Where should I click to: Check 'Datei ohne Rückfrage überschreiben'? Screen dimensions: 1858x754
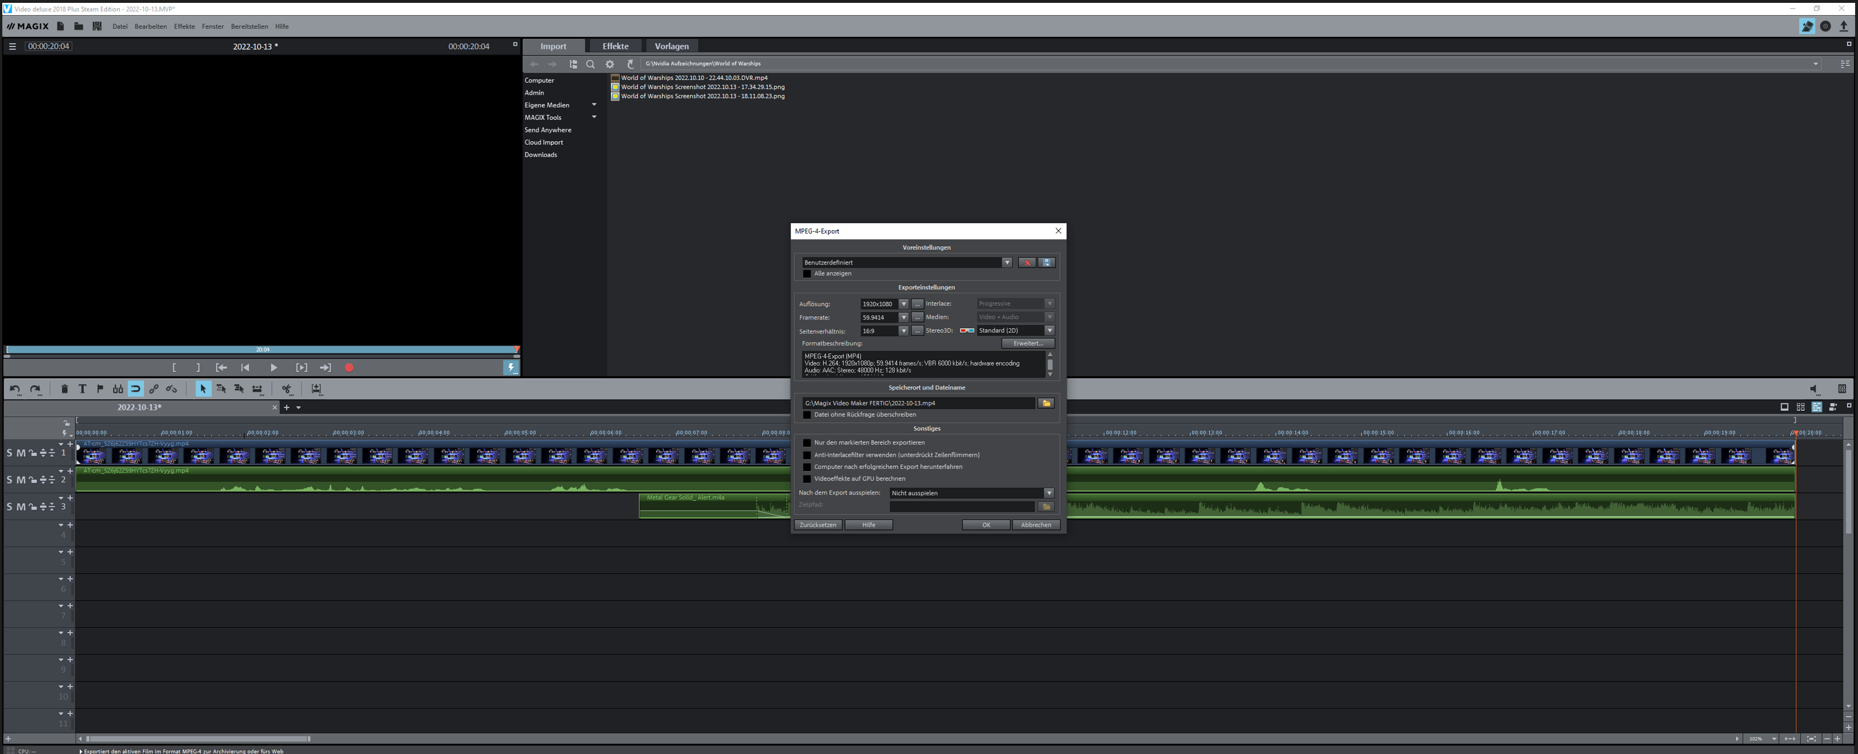coord(807,415)
